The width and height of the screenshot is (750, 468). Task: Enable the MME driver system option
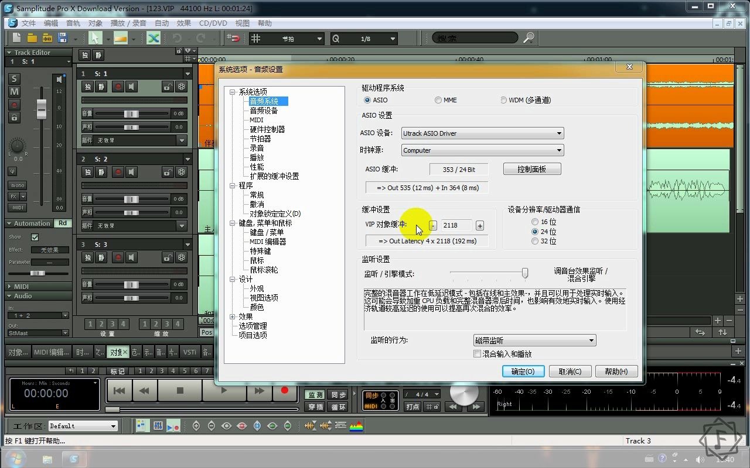pyautogui.click(x=438, y=99)
